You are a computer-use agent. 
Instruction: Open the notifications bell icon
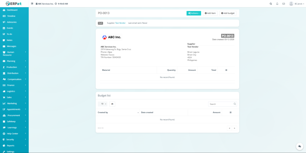click(277, 4)
